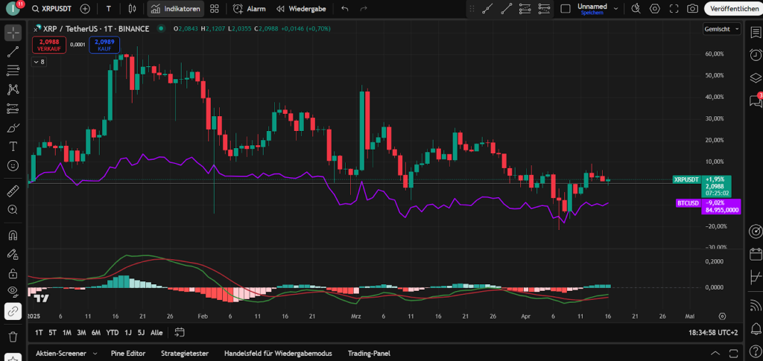Start the Wiedergabe replay mode
Viewport: 763px width, 361px height.
tap(301, 9)
